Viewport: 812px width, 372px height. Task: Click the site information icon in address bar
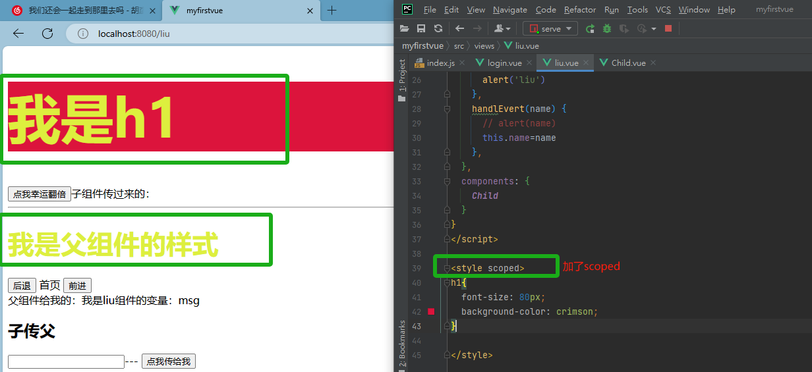[x=83, y=34]
